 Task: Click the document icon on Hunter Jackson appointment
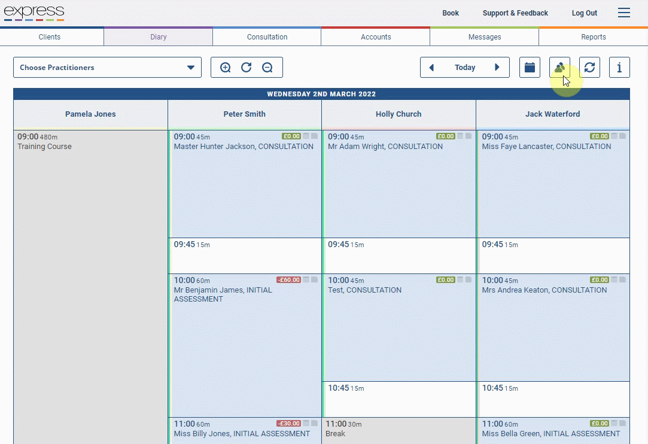click(x=315, y=136)
